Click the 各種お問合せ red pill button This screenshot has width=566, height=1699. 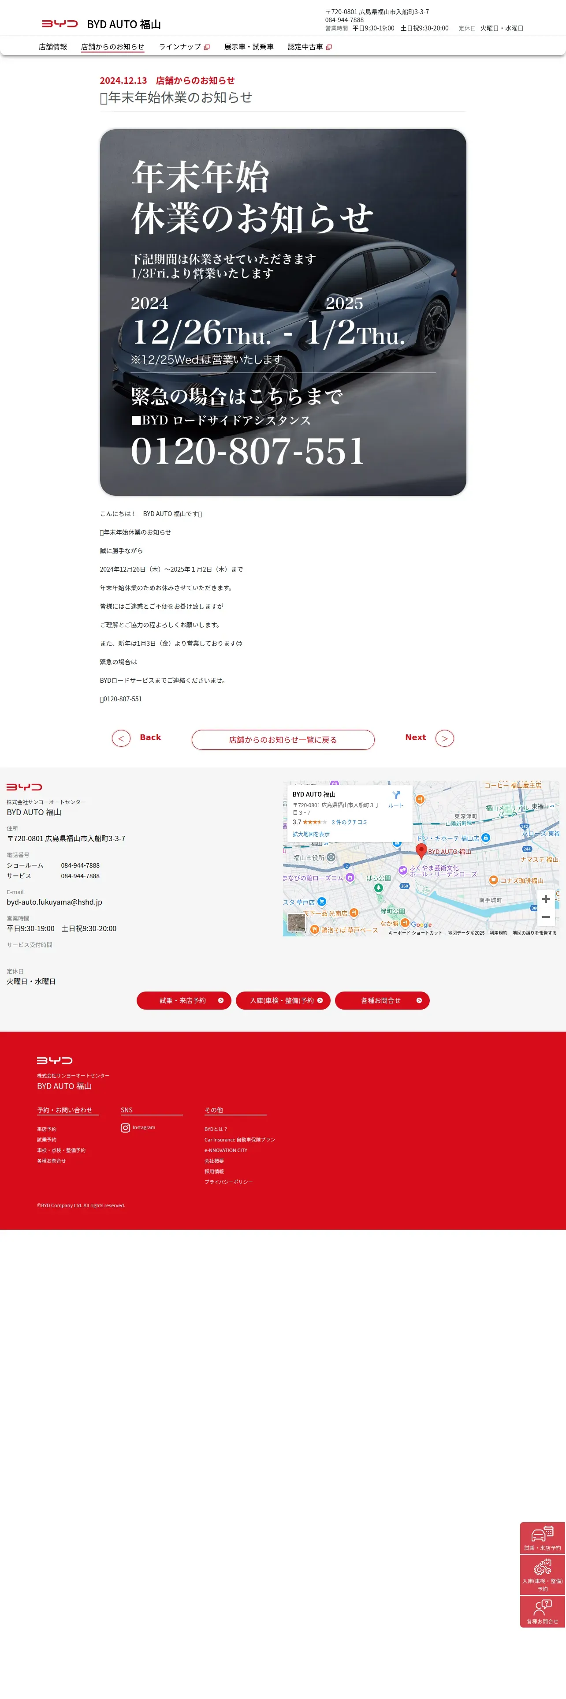pyautogui.click(x=382, y=1000)
